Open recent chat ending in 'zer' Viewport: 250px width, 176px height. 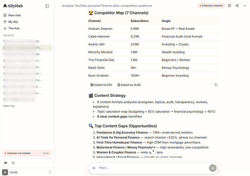pyautogui.click(x=27, y=54)
